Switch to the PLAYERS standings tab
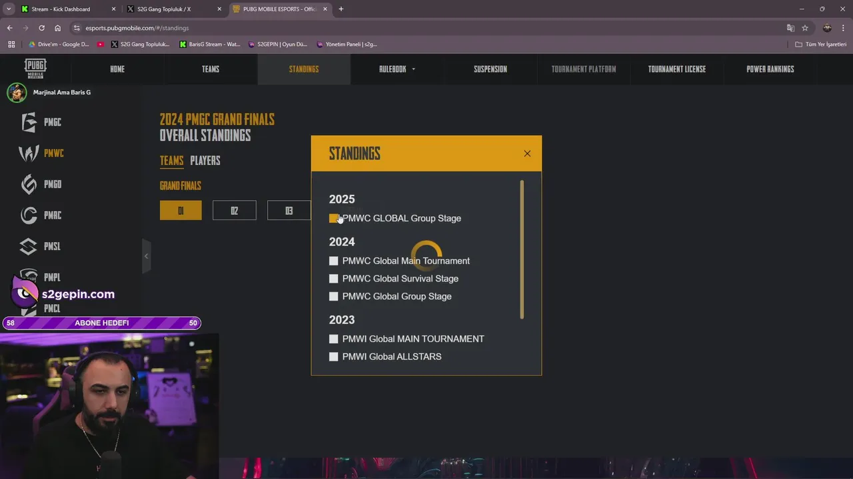The height and width of the screenshot is (479, 853). click(x=205, y=161)
